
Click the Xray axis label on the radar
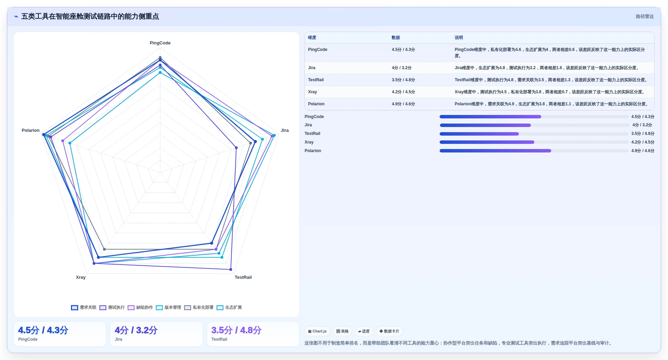pyautogui.click(x=81, y=277)
